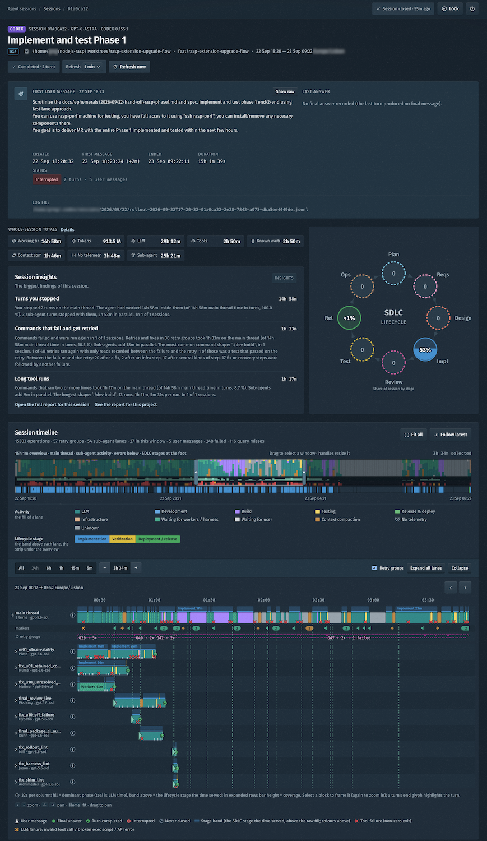Open info icon for main thread lane
This screenshot has width=487, height=841.
click(x=72, y=615)
